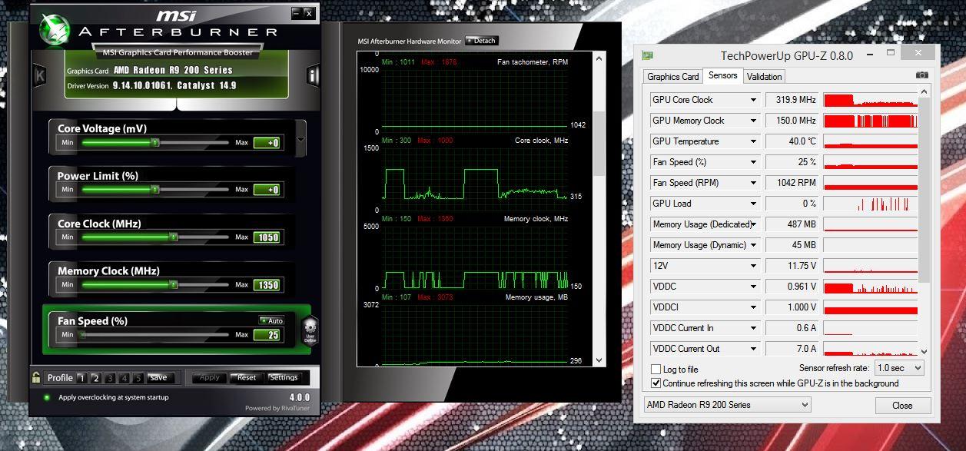Open the GPU Temperature sensor dropdown
Image resolution: width=966 pixels, height=451 pixels.
pyautogui.click(x=753, y=141)
